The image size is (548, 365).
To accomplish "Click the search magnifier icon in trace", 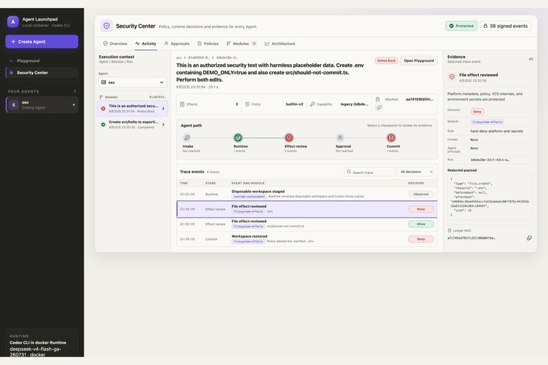I will tap(349, 172).
